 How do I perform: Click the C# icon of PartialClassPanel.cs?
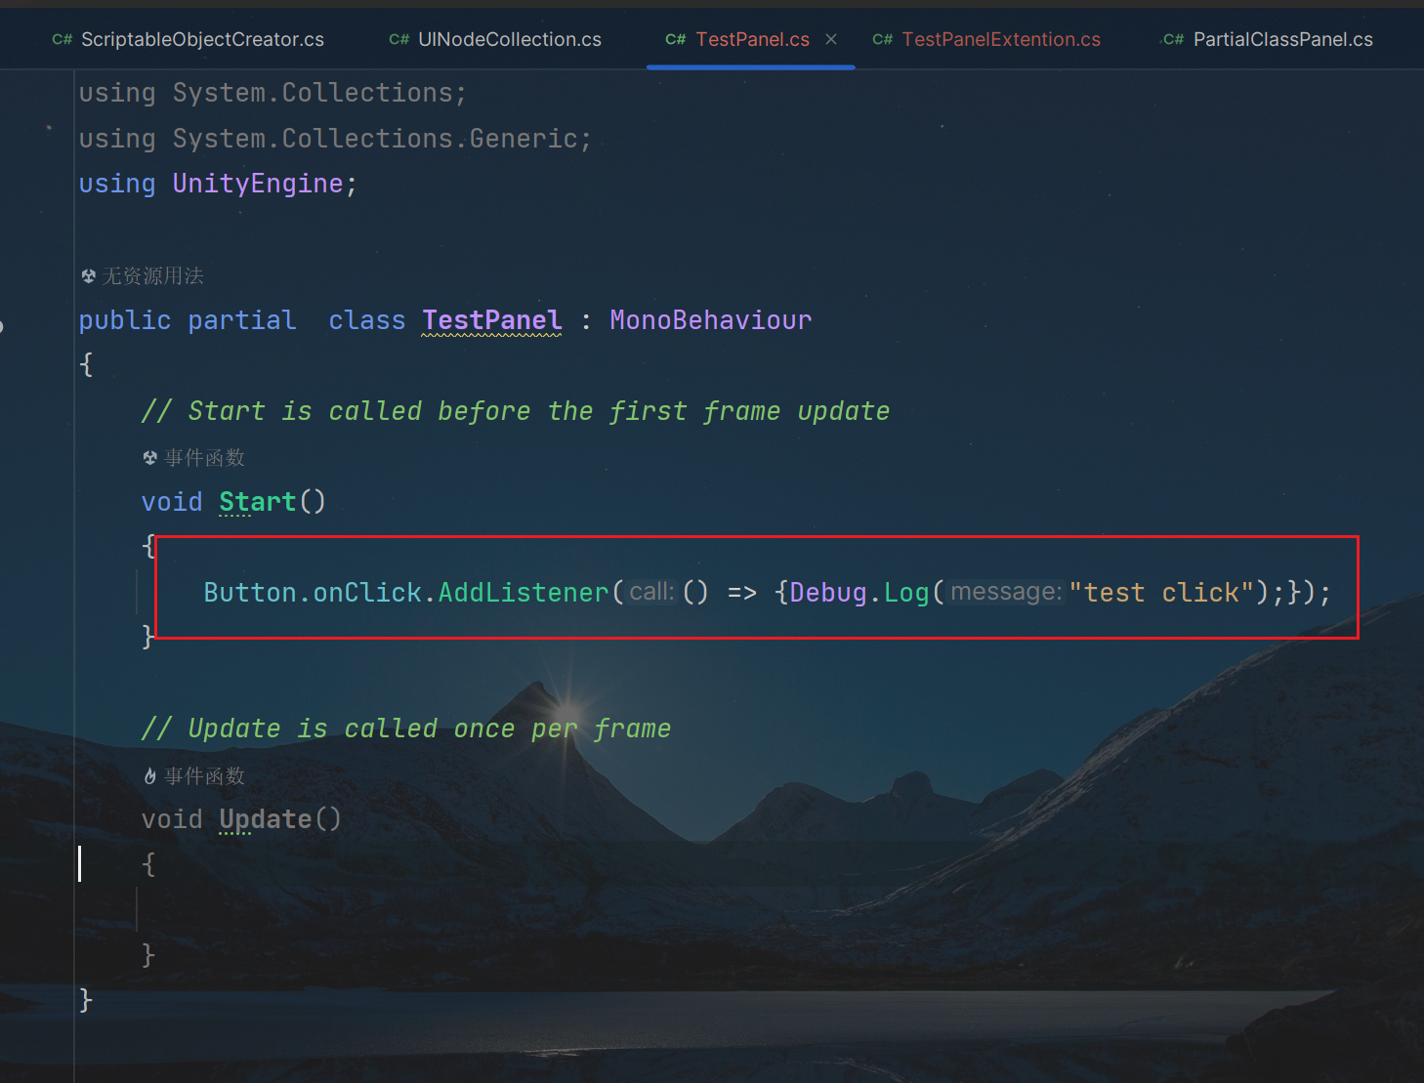click(x=1173, y=39)
